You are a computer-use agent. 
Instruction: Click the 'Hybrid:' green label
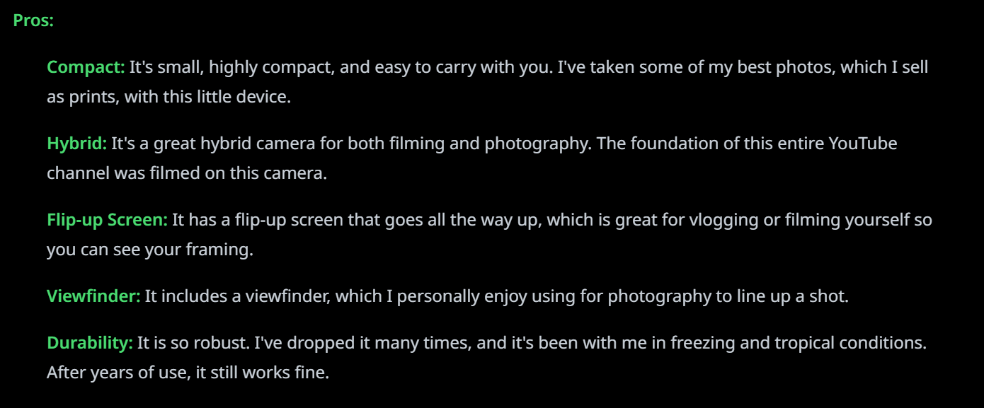point(76,144)
